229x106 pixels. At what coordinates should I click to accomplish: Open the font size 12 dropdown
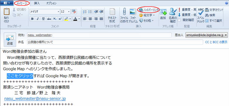(x=69, y=11)
